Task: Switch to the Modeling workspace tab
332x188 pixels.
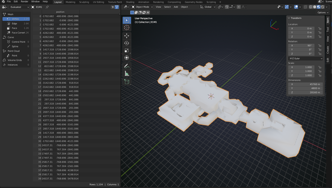Action: click(70, 2)
